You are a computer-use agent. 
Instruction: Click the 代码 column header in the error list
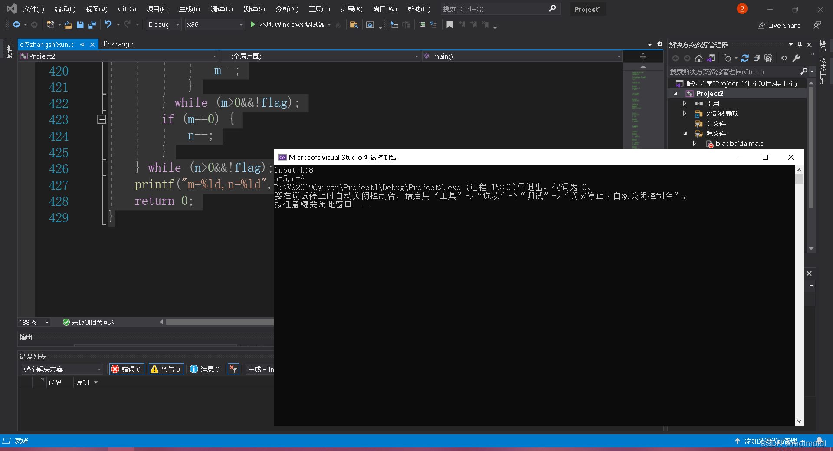coord(55,382)
